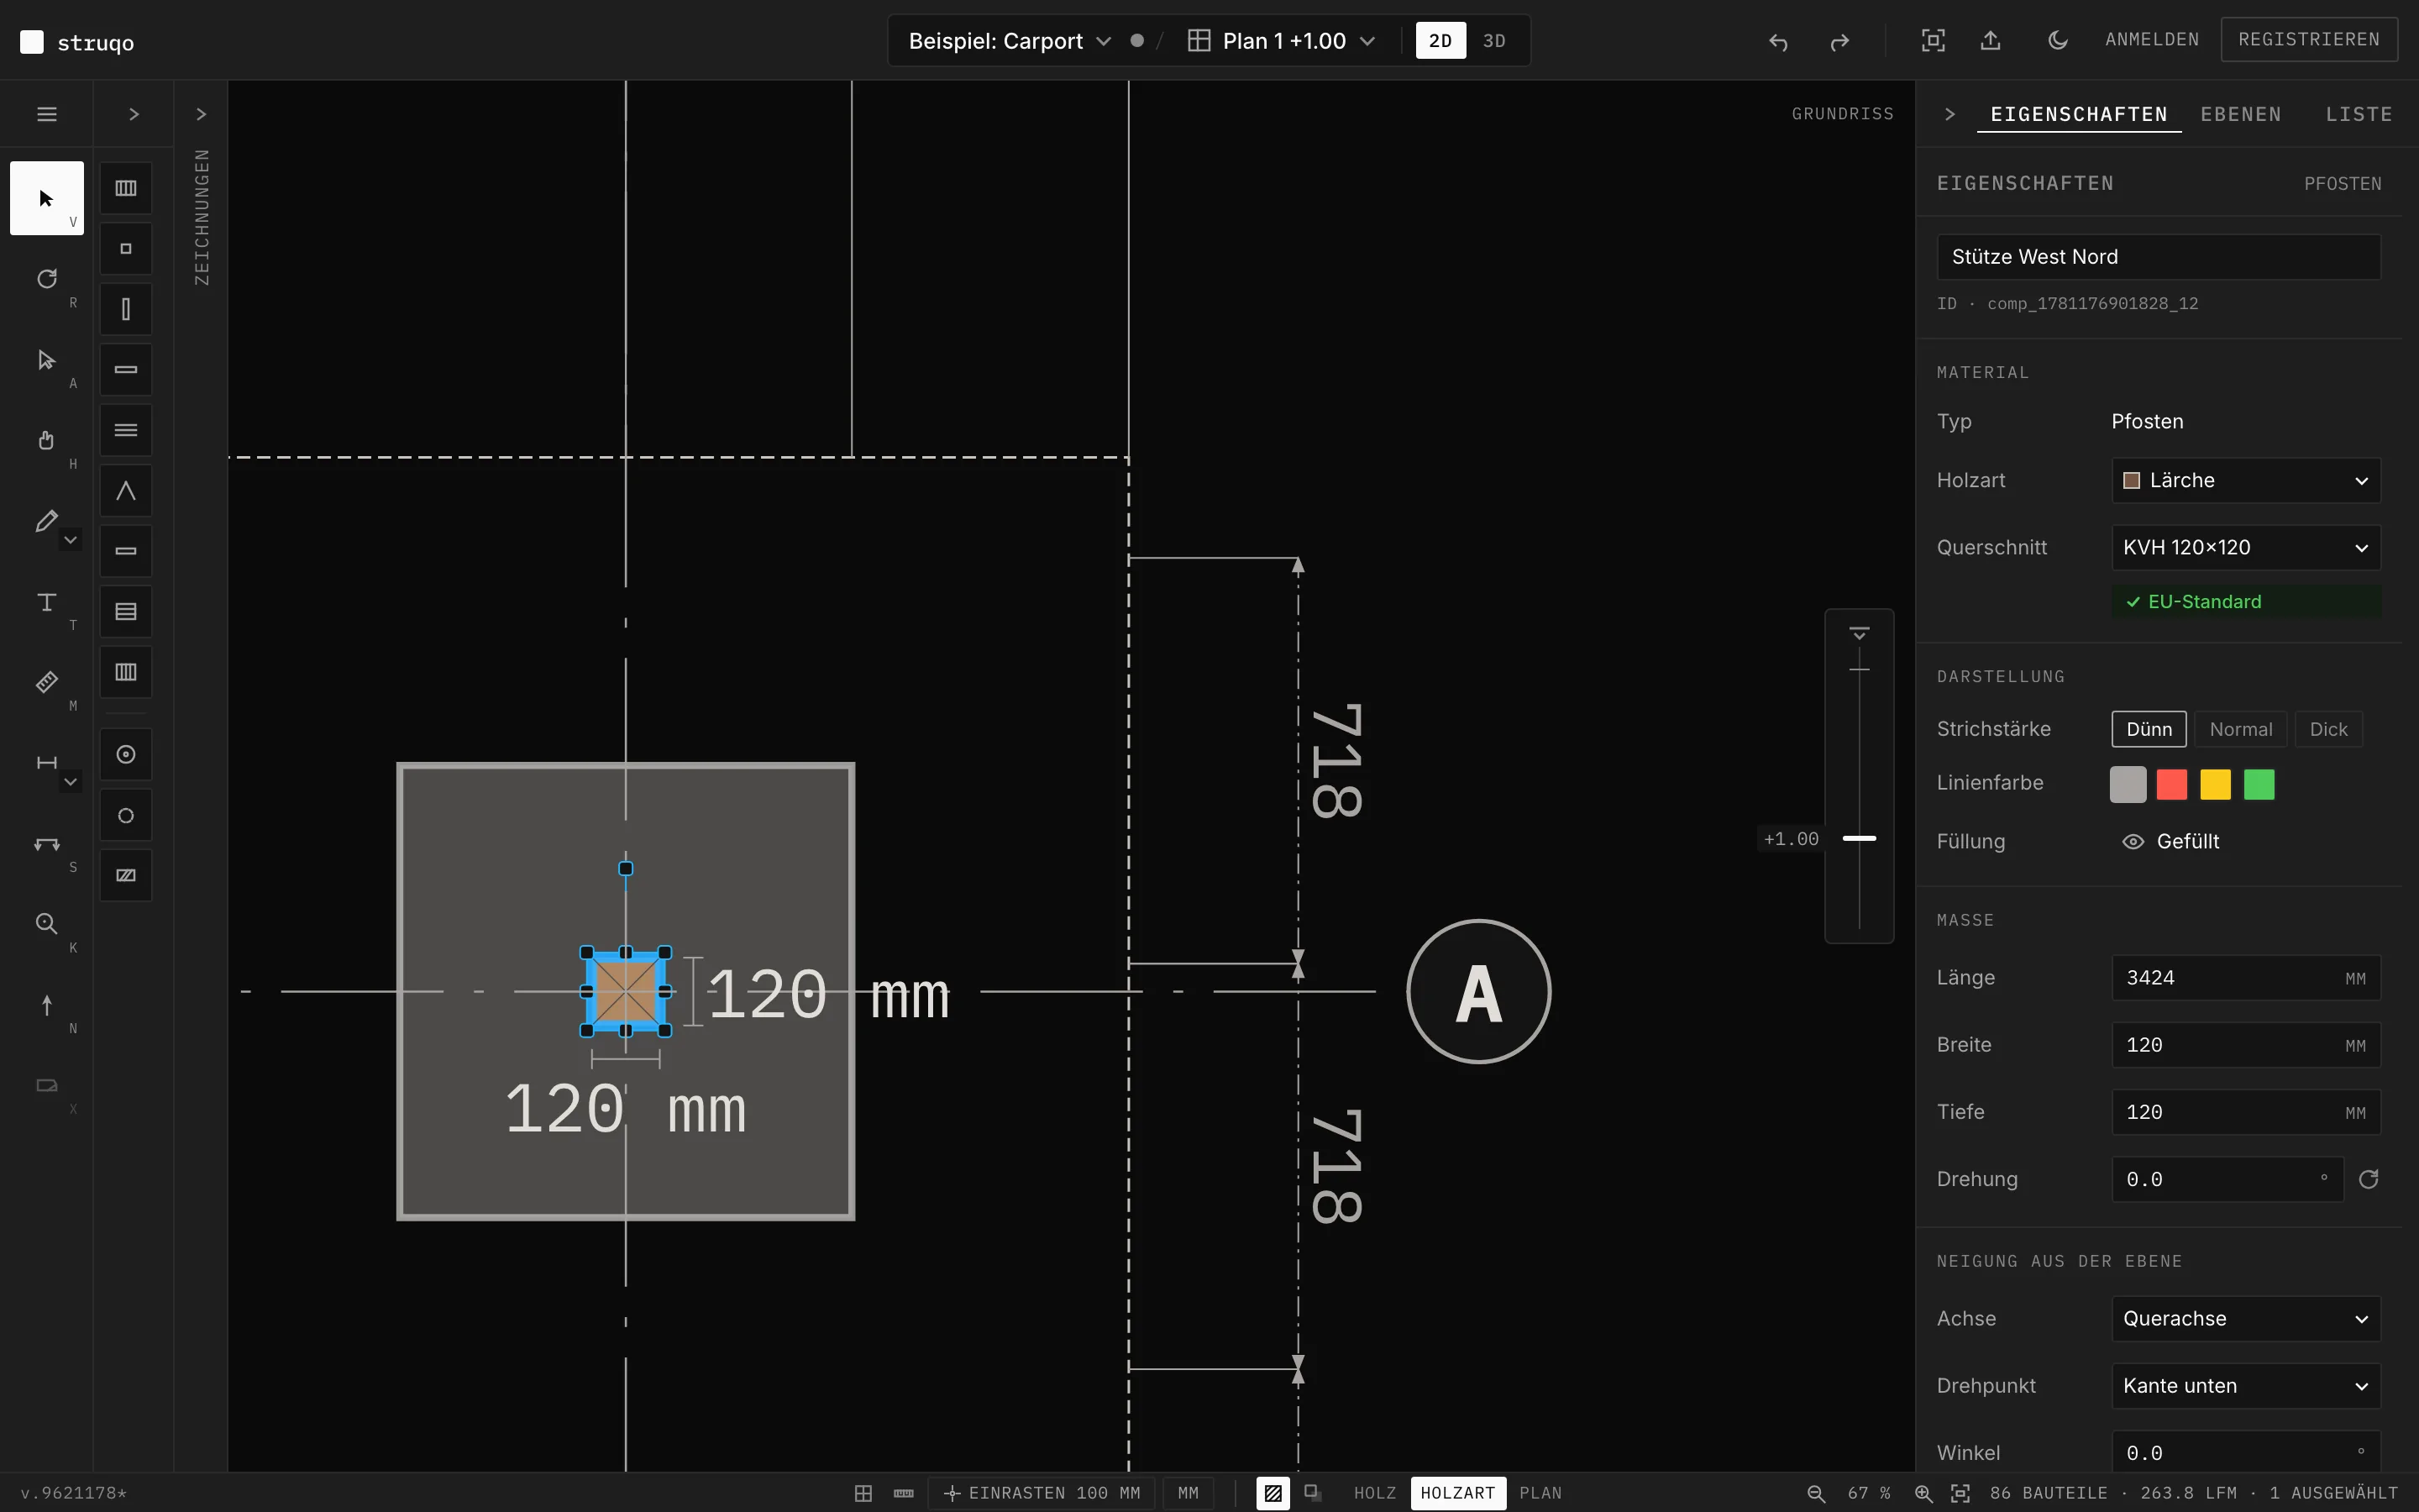Viewport: 2419px width, 1512px height.
Task: Zoom in with the plus magnifier
Action: (1923, 1493)
